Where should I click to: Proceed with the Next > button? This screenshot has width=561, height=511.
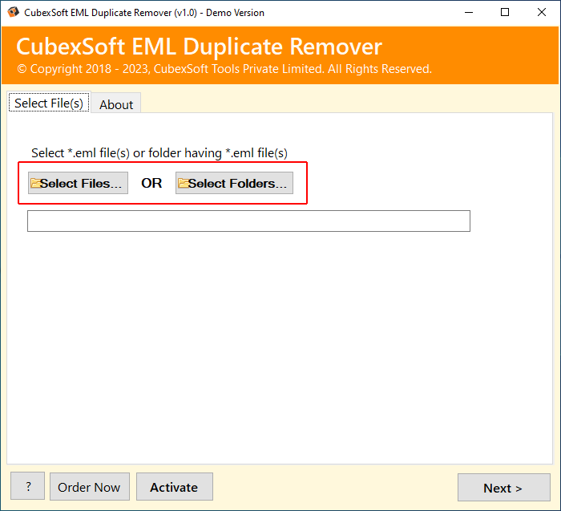click(504, 488)
